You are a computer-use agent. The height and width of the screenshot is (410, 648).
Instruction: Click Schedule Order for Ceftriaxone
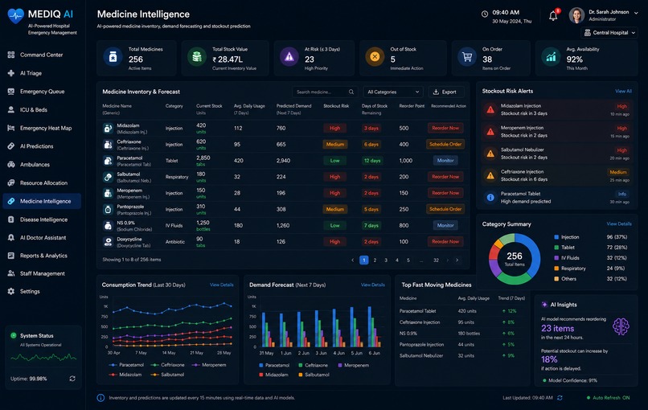tap(445, 144)
